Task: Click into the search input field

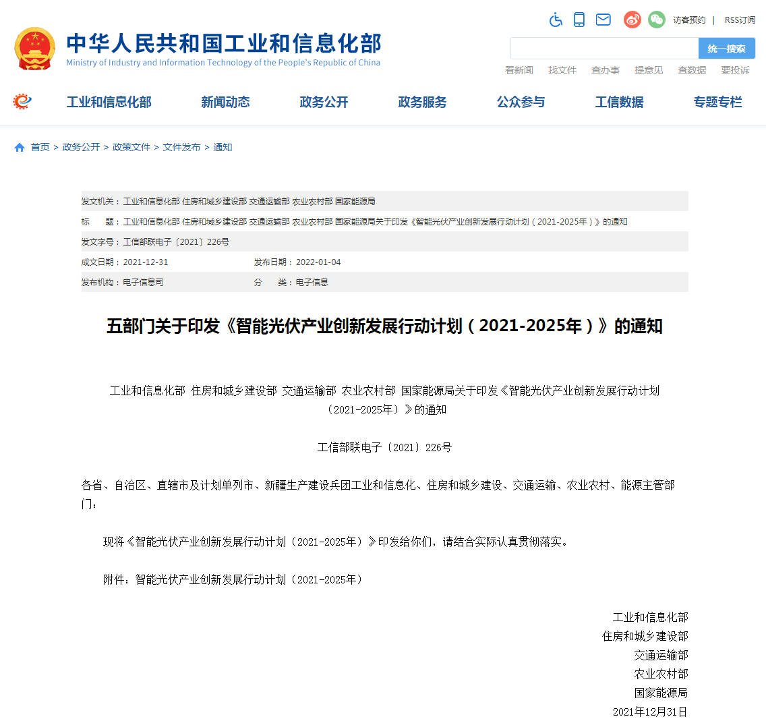Action: click(x=604, y=49)
